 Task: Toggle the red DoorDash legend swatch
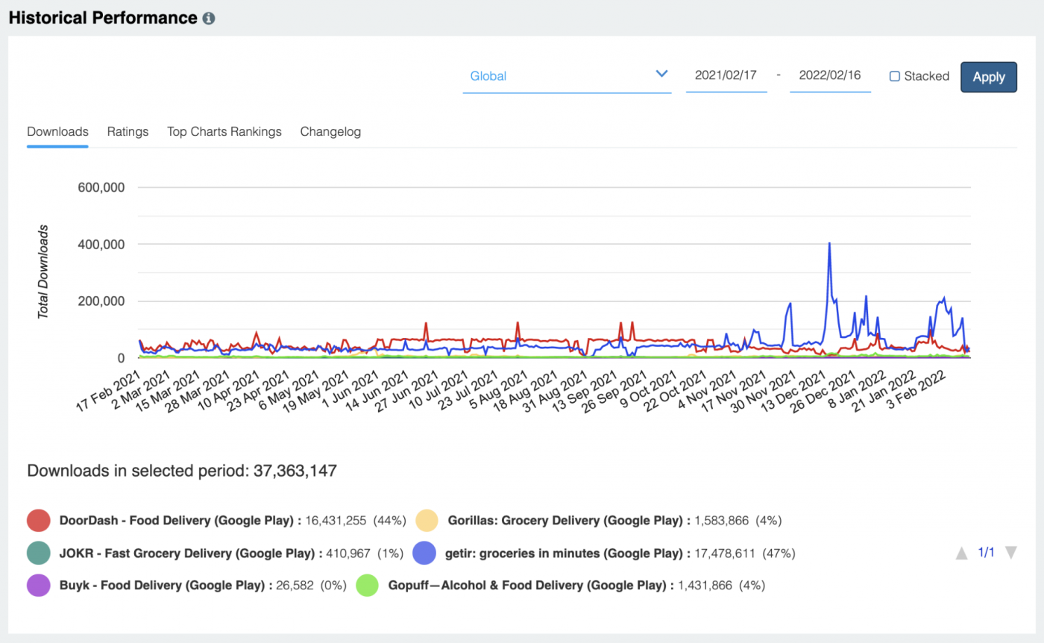[x=39, y=521]
